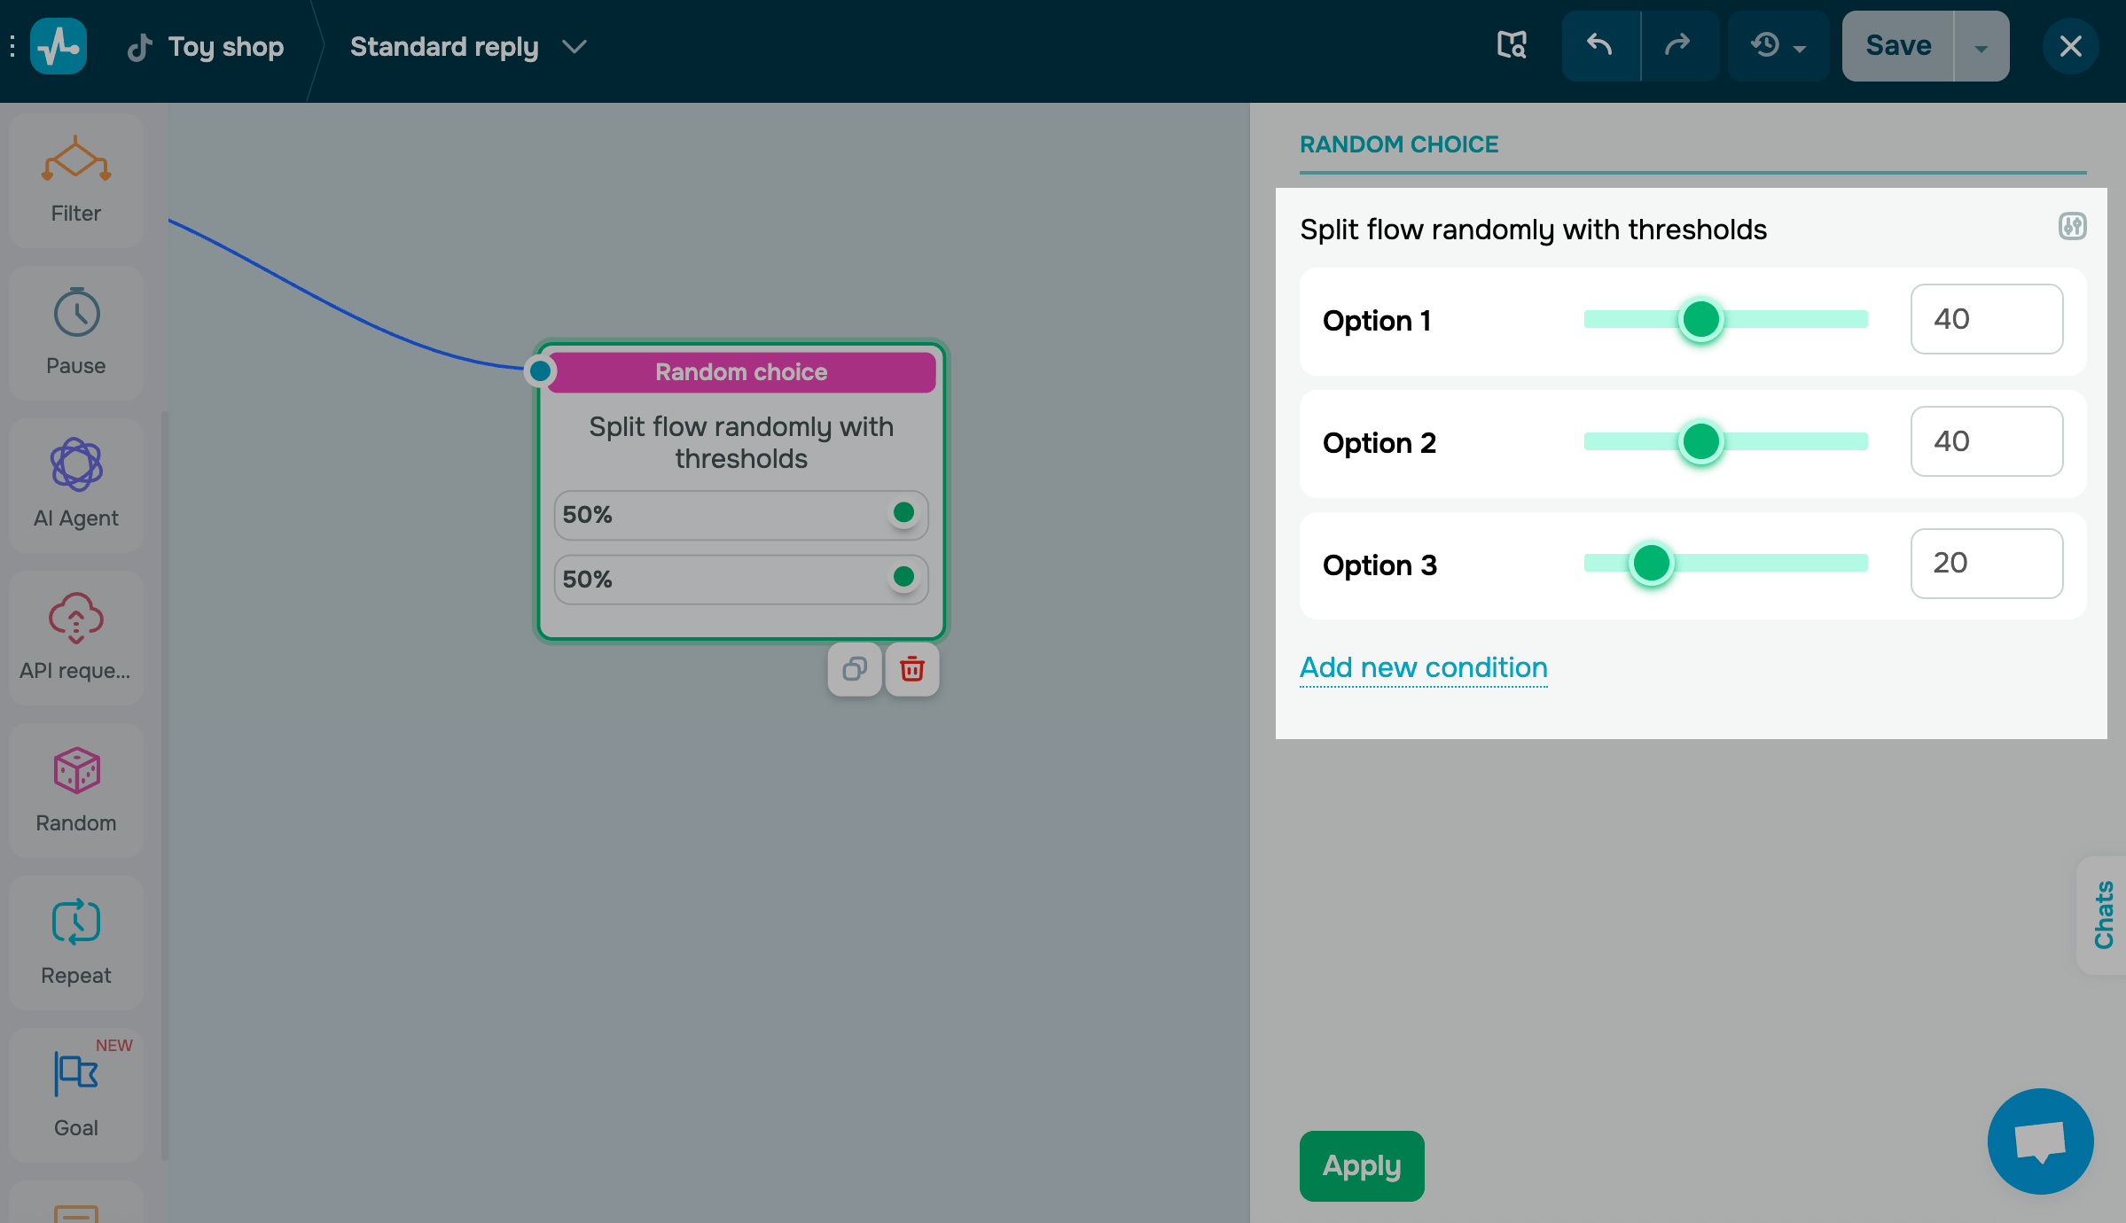Delete the Random choice node with trash icon

pyautogui.click(x=912, y=669)
